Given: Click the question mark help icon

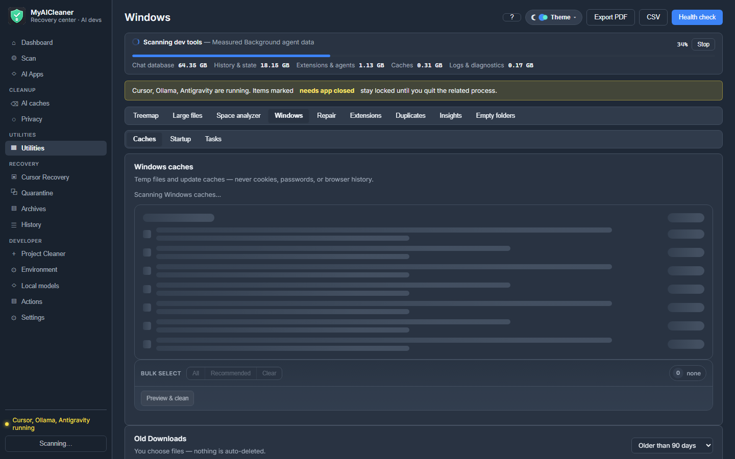Looking at the screenshot, I should 512,17.
